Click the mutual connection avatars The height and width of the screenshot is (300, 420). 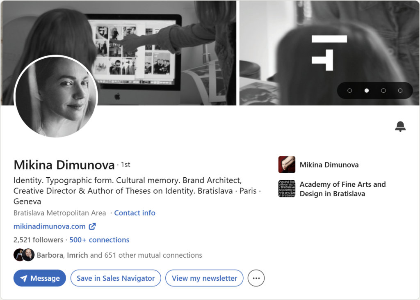[x=24, y=255]
